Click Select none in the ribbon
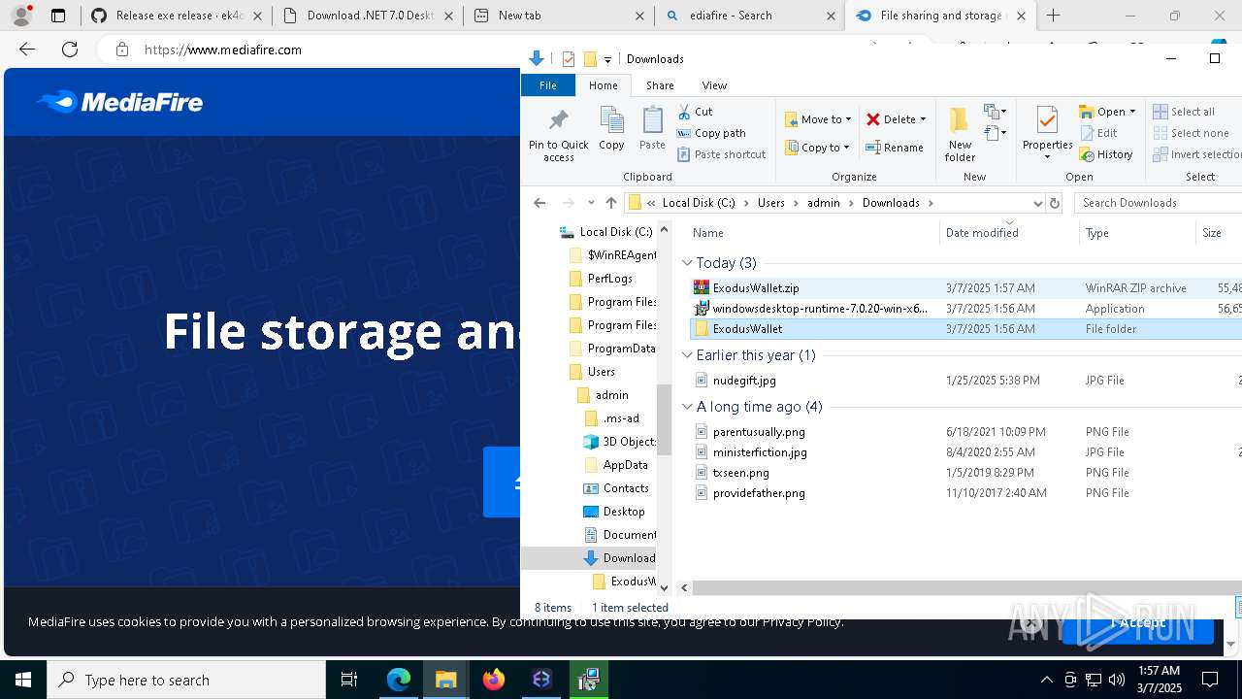The image size is (1242, 699). pos(1192,133)
